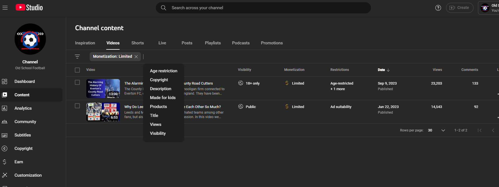499x187 pixels.
Task: Open the account avatar menu
Action: (x=485, y=8)
